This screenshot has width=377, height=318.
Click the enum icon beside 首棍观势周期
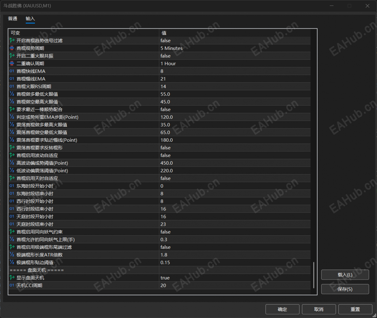point(12,48)
